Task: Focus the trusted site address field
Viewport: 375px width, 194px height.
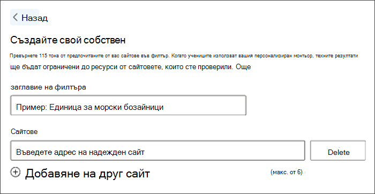Action: 157,151
